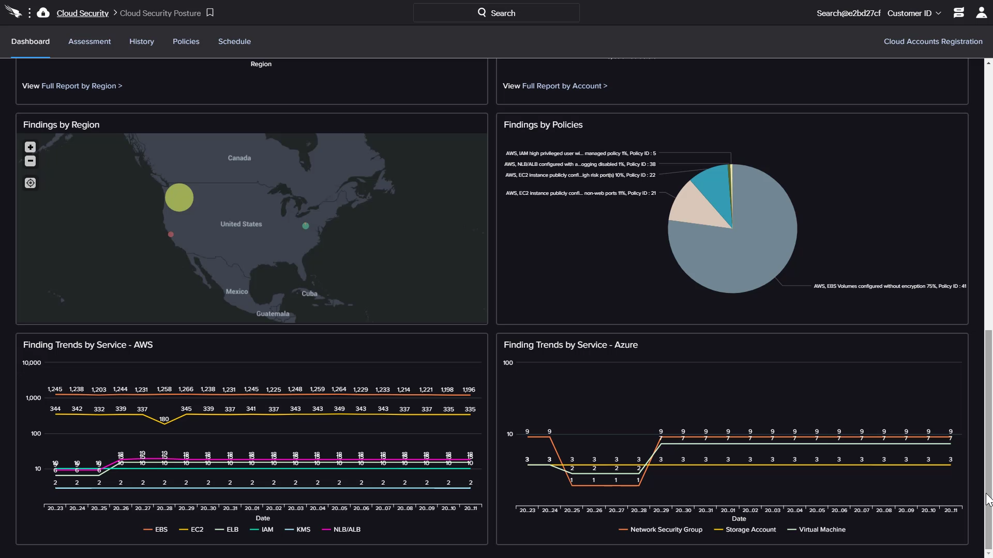The width and height of the screenshot is (993, 558).
Task: Open the Schedule tab
Action: click(x=234, y=41)
